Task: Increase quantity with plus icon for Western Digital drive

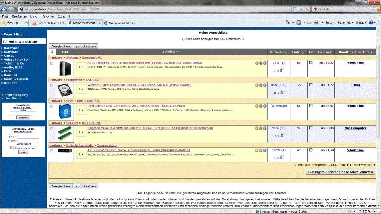Action: pyautogui.click(x=257, y=85)
